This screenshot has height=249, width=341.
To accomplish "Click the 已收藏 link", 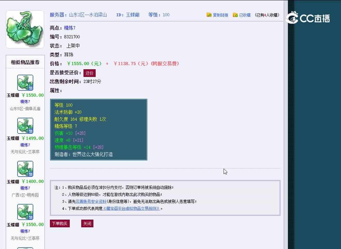I will point(245,15).
